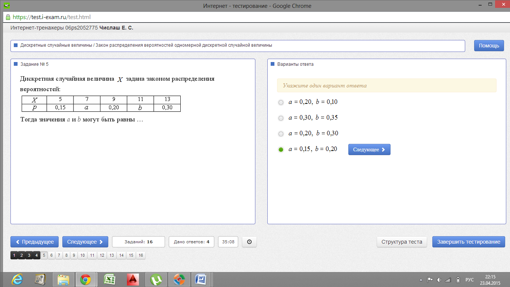Screen dimensions: 510x287
Task: Go back with the Предыдущее button
Action: [x=35, y=242]
